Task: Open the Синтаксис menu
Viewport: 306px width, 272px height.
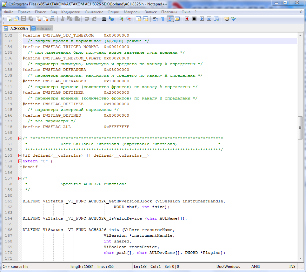Action: tap(94, 12)
